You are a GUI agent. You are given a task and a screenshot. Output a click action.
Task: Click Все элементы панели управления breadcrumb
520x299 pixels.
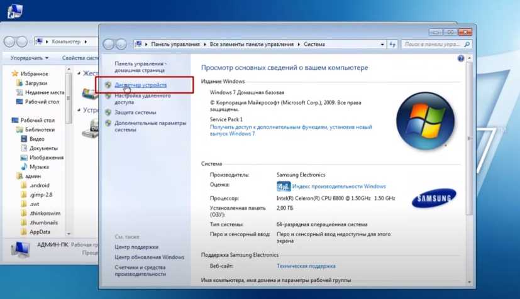tap(252, 44)
